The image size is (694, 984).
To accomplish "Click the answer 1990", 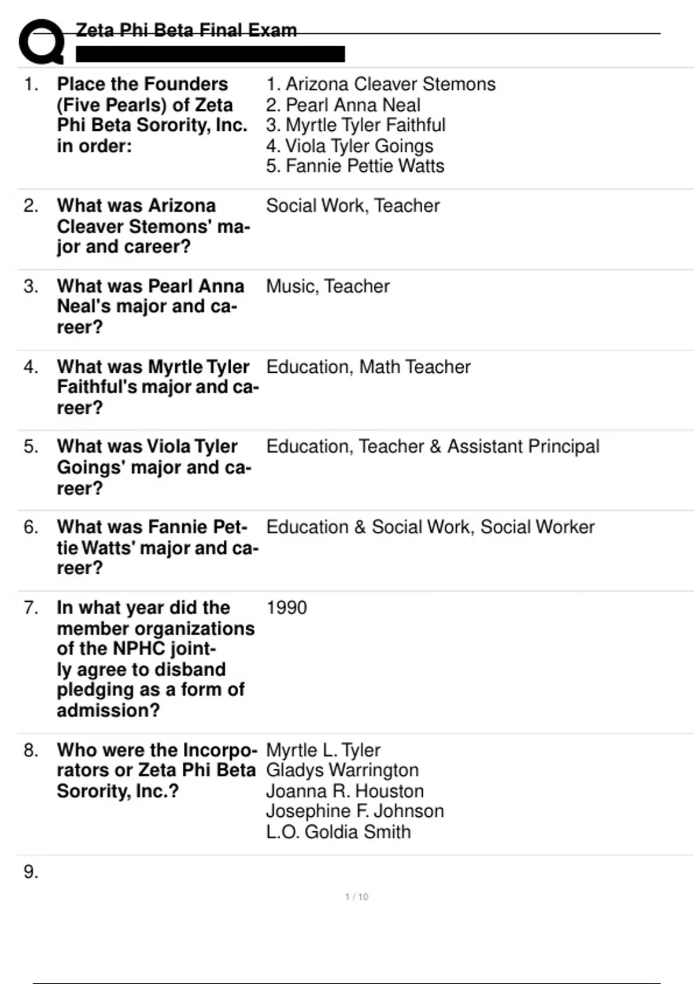I will tap(287, 608).
